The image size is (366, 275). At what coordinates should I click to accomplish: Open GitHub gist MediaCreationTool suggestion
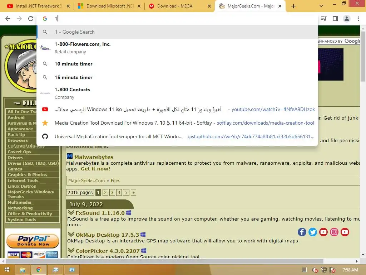click(177, 136)
